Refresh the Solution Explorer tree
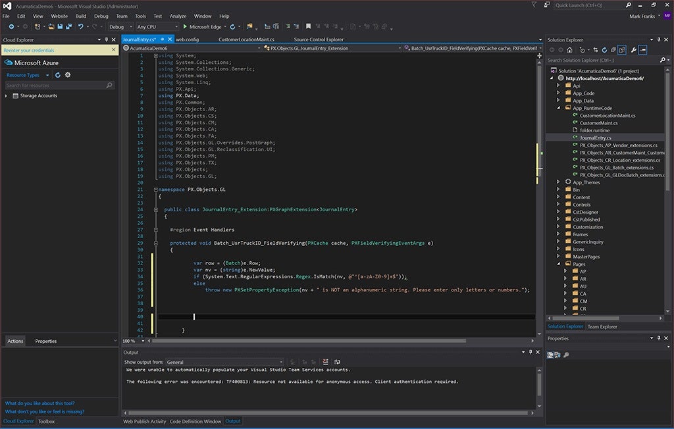 (x=604, y=50)
